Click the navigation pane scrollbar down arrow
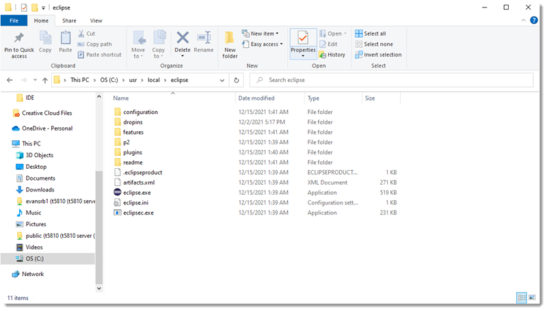 (99, 288)
